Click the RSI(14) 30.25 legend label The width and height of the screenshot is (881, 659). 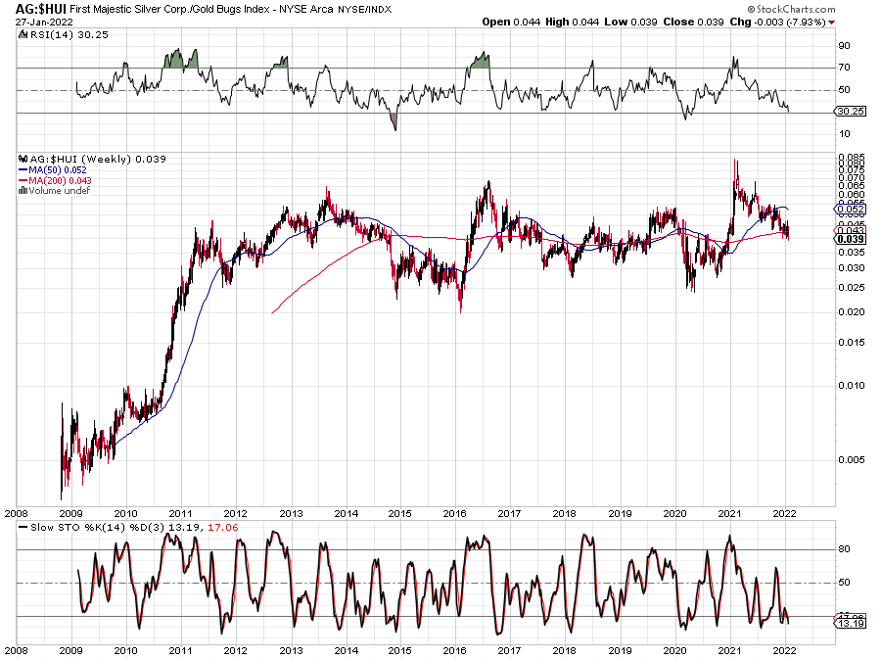point(69,35)
